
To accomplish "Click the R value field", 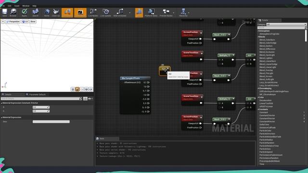I will pyautogui.click(x=41, y=107).
